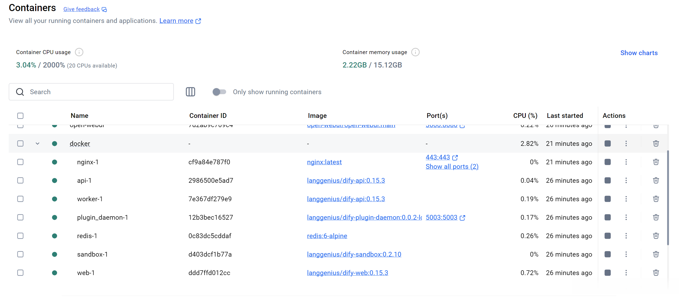Viewport: 679px width, 298px height.
Task: Stop the nginx-1 container
Action: 607,162
